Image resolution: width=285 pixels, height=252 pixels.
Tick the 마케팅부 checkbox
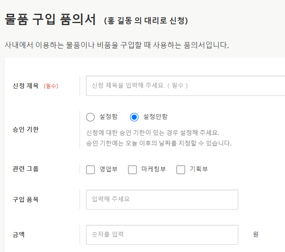pos(132,169)
